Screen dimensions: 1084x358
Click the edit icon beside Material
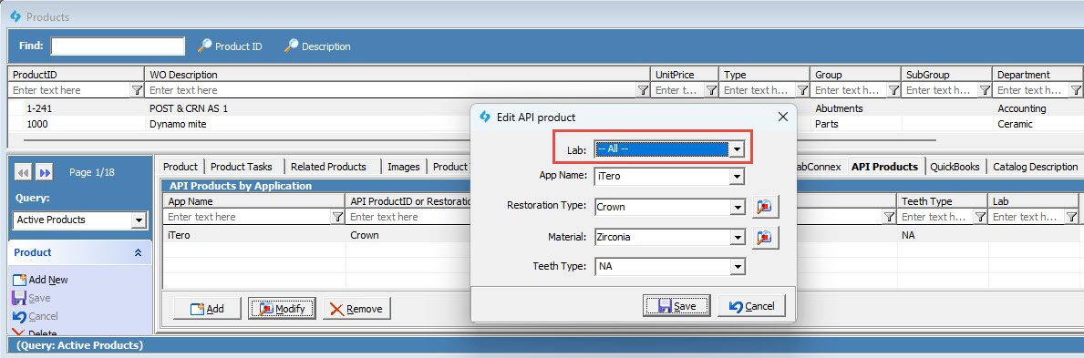pos(765,237)
